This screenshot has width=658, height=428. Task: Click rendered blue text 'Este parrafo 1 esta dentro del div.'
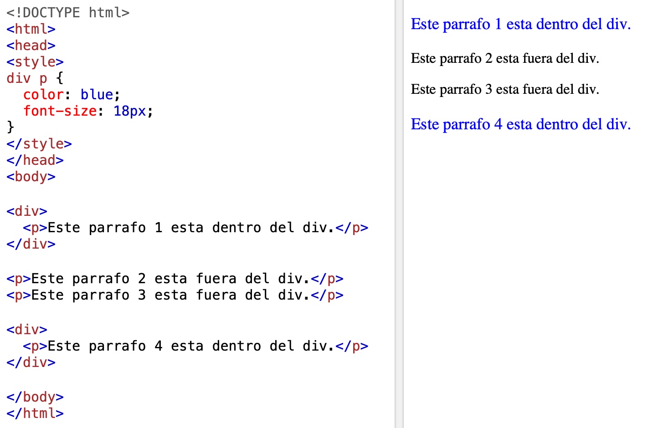(521, 24)
